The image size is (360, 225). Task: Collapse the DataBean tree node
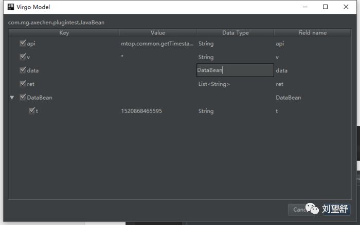click(12, 98)
